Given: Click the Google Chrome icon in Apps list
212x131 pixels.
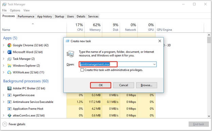Looking at the screenshot, I should click(9, 45).
